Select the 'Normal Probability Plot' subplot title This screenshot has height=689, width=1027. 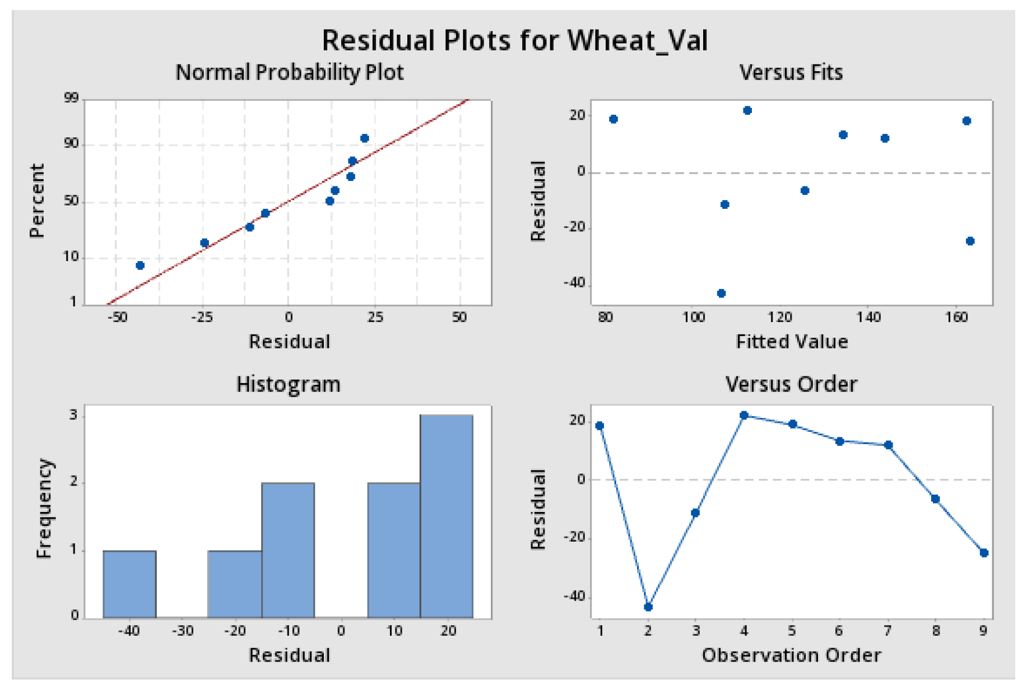(289, 73)
